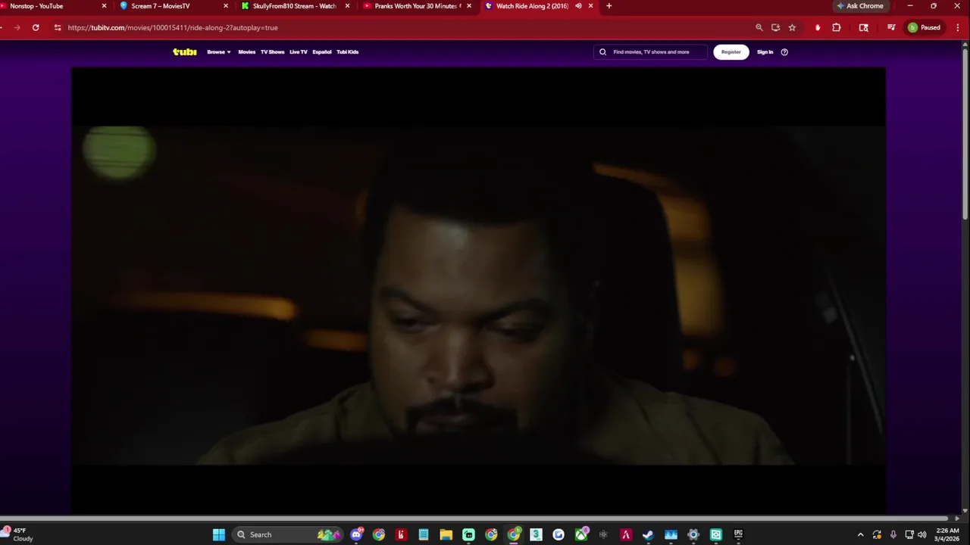This screenshot has height=545, width=970.
Task: Expand the Browse dropdown menu
Action: [x=219, y=52]
